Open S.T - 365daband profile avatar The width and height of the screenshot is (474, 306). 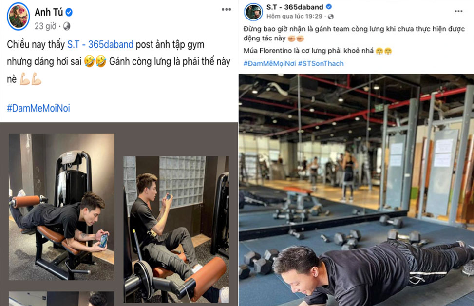coord(253,12)
